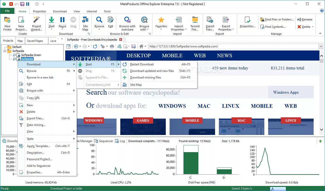Click the red X icon in quick access toolbar

click(11, 4)
